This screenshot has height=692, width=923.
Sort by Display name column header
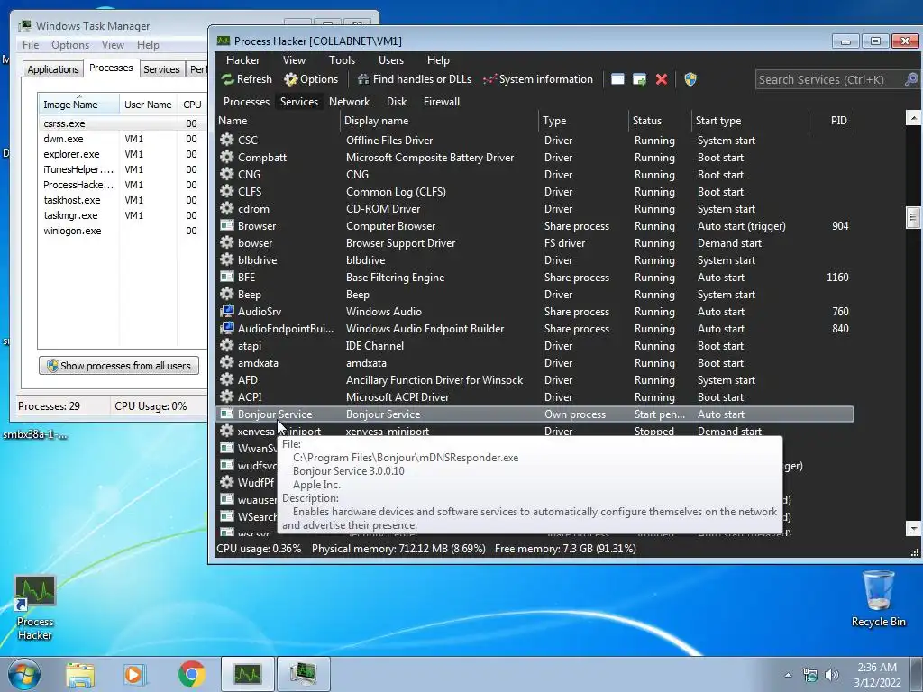(439, 121)
